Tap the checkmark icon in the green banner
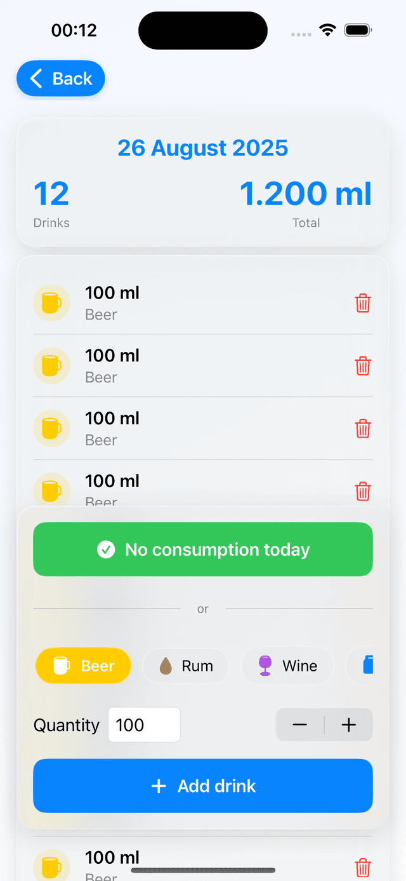The image size is (406, 881). click(x=107, y=549)
